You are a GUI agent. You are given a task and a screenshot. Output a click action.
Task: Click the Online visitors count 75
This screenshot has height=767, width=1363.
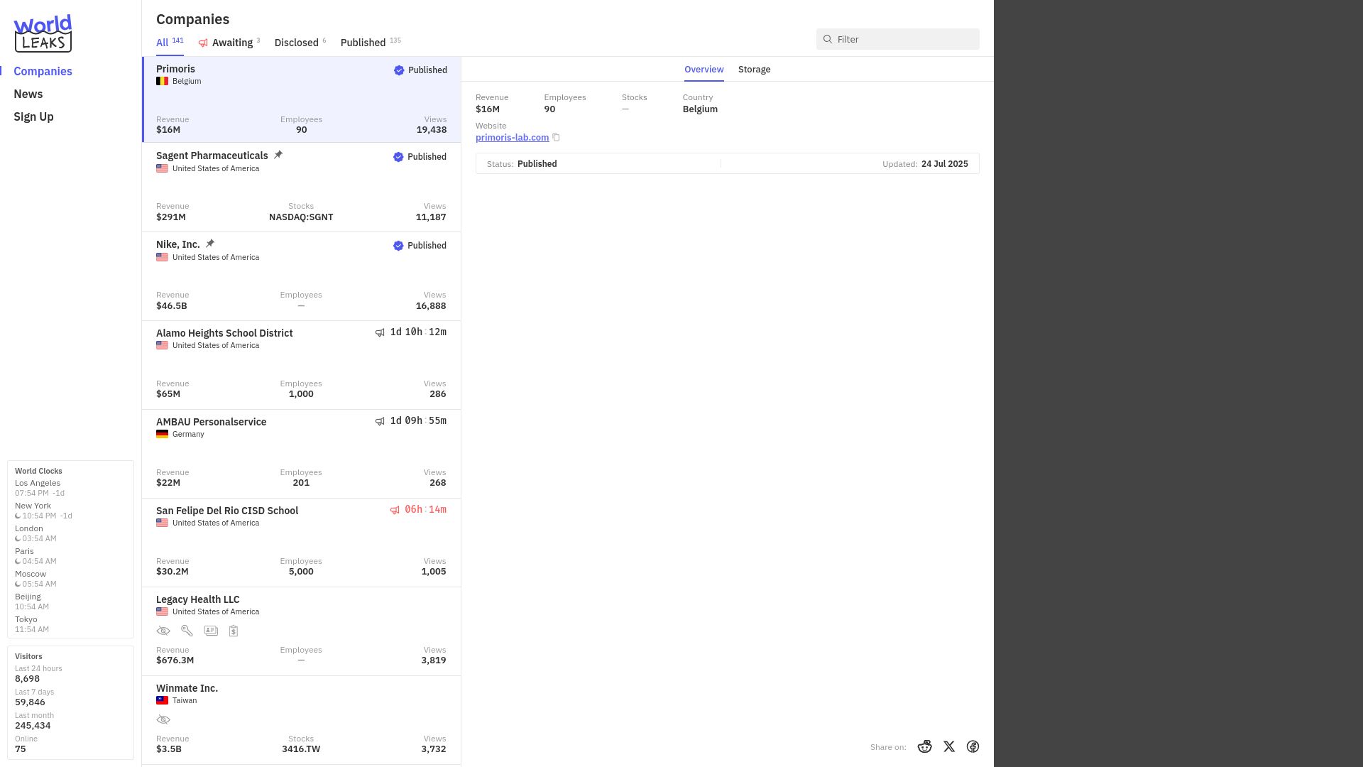[x=21, y=749]
